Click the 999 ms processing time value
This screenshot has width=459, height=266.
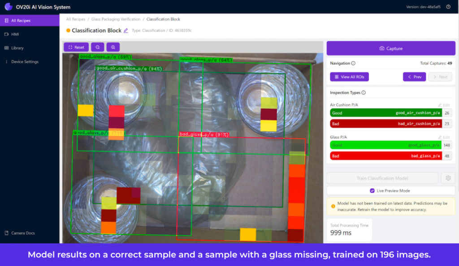tap(341, 233)
